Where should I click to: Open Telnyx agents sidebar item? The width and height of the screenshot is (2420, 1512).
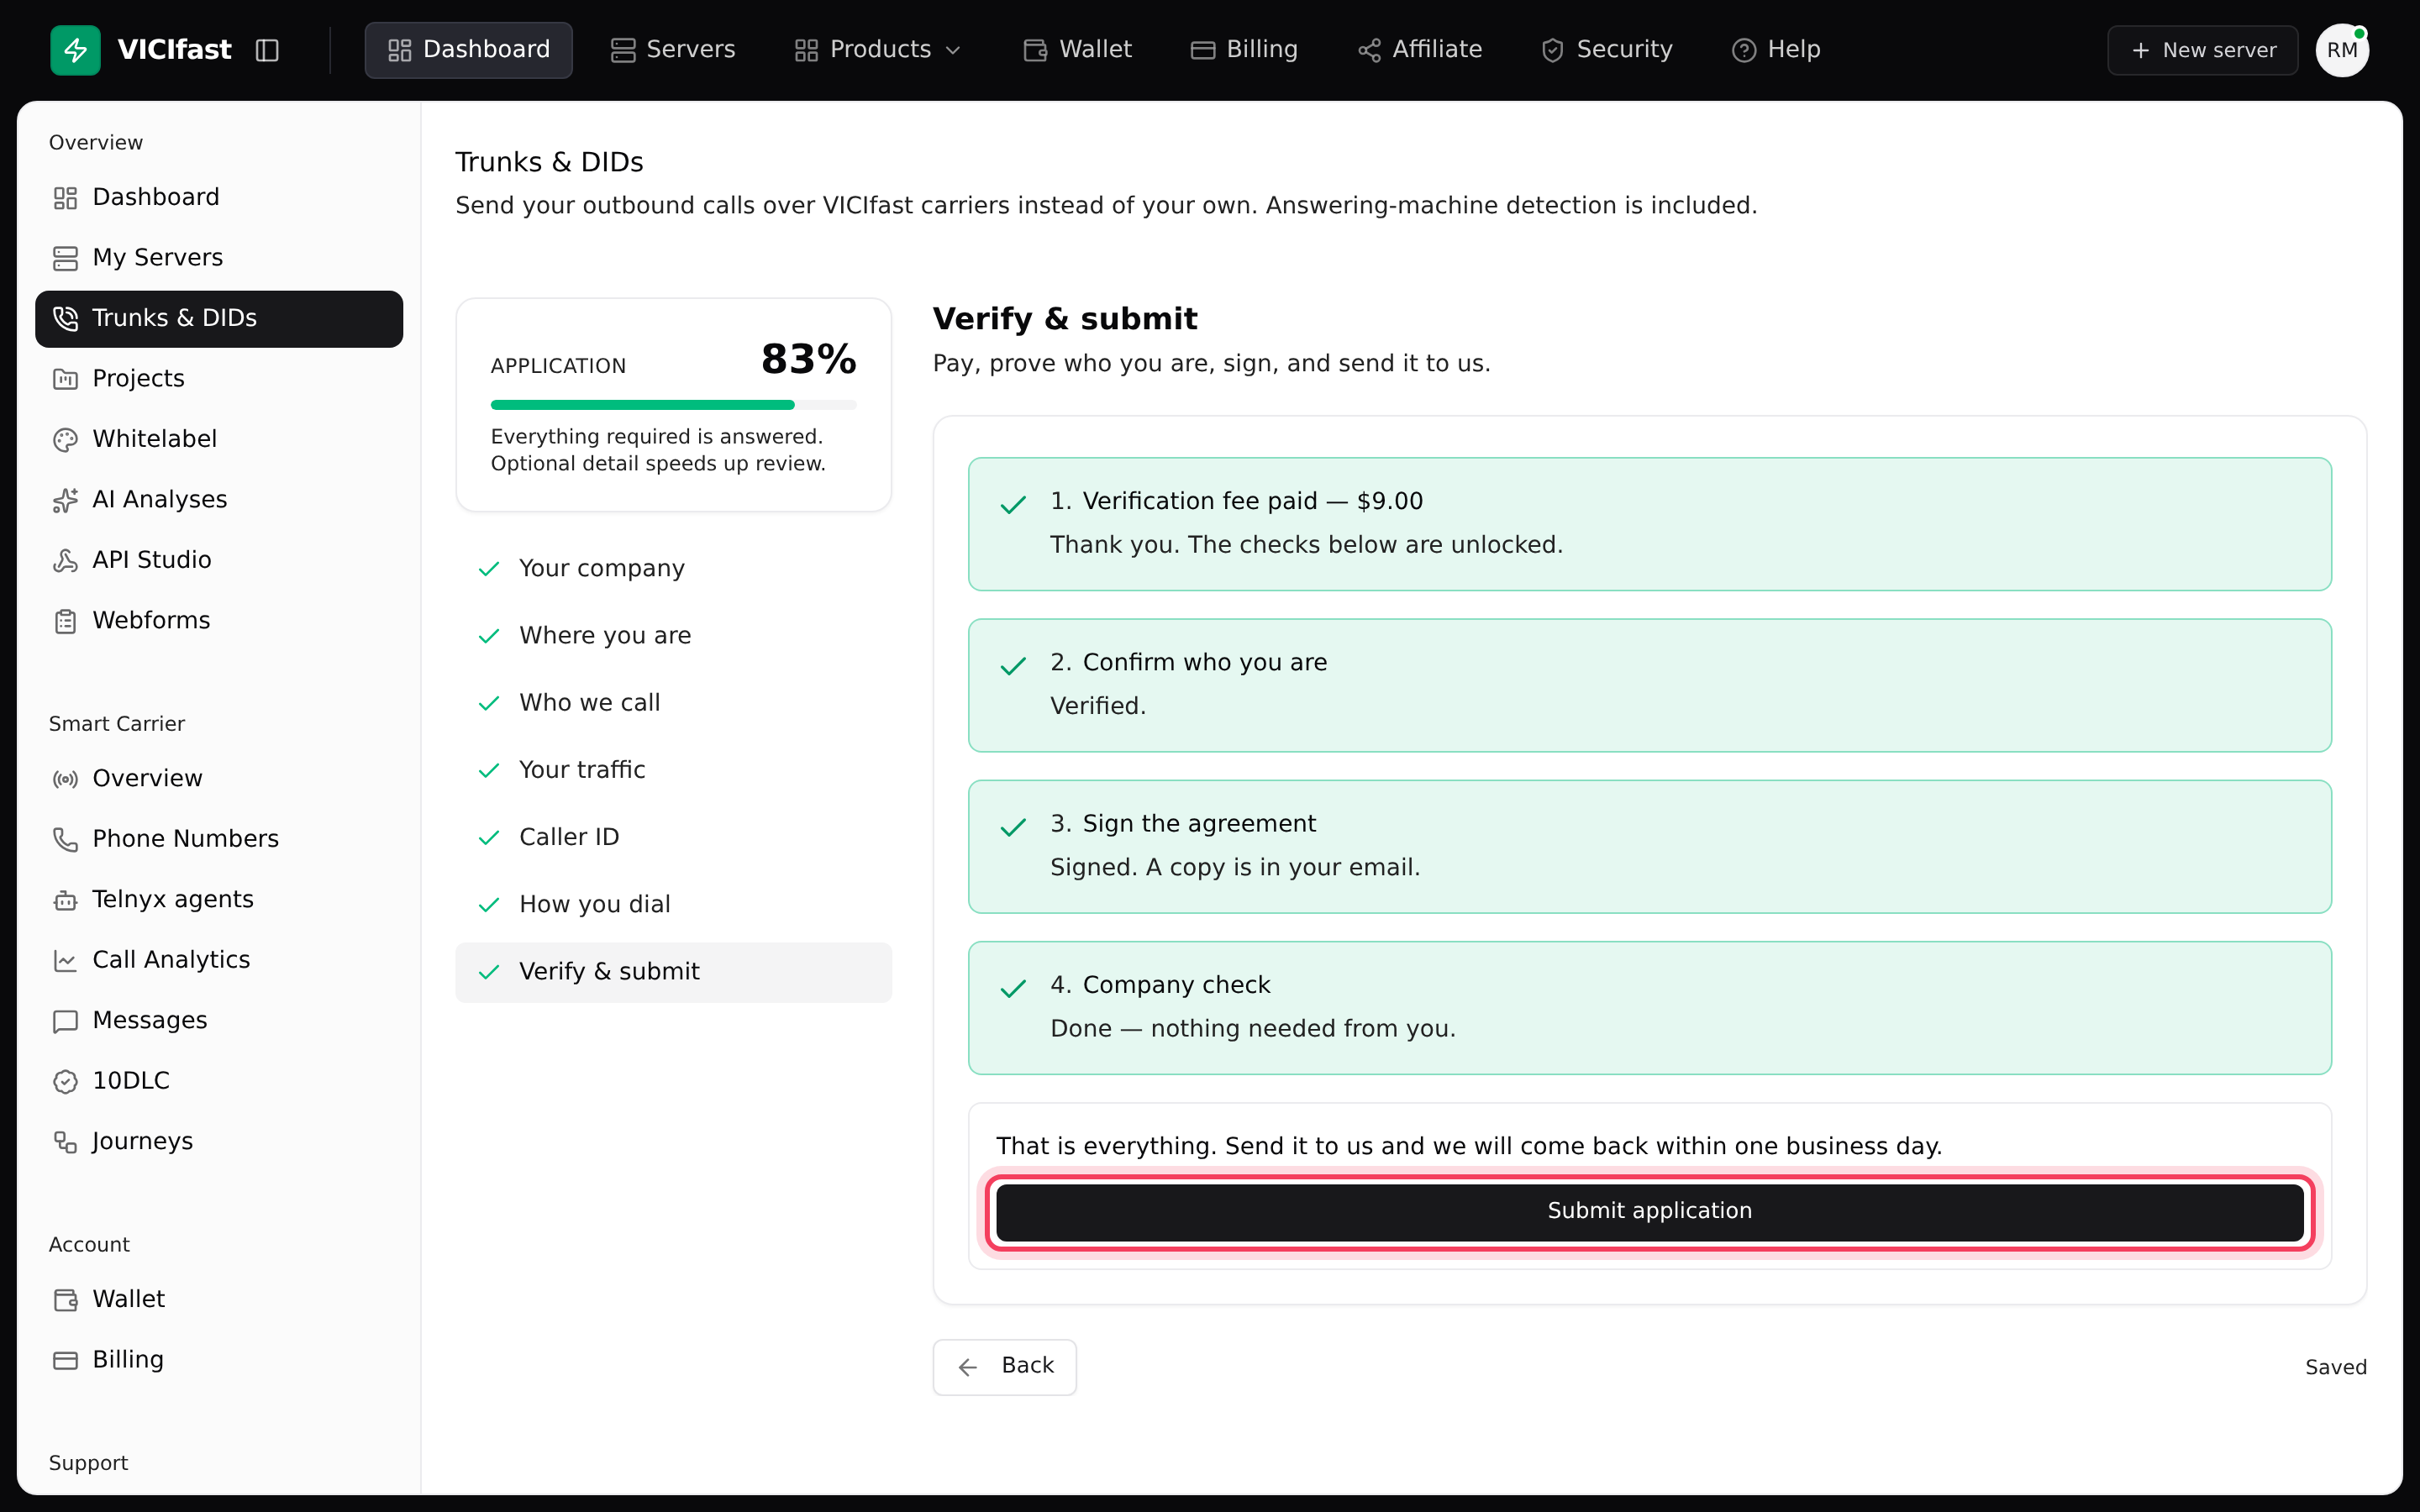pyautogui.click(x=219, y=900)
